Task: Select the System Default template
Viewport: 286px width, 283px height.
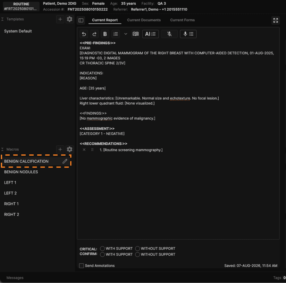Action: 18,31
